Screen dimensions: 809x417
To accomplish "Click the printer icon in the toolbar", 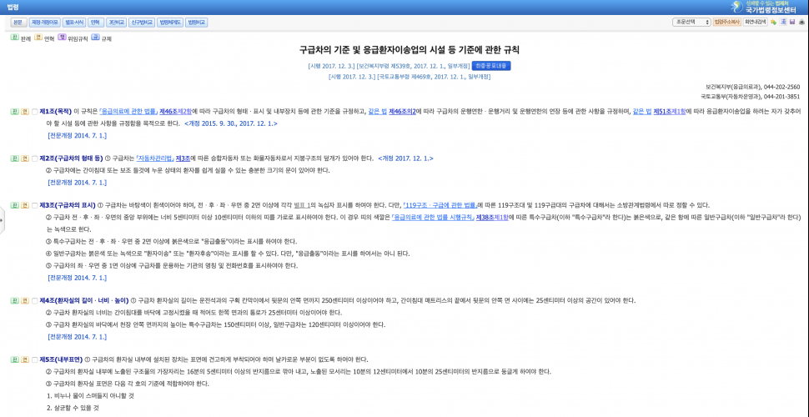I will coord(801,22).
